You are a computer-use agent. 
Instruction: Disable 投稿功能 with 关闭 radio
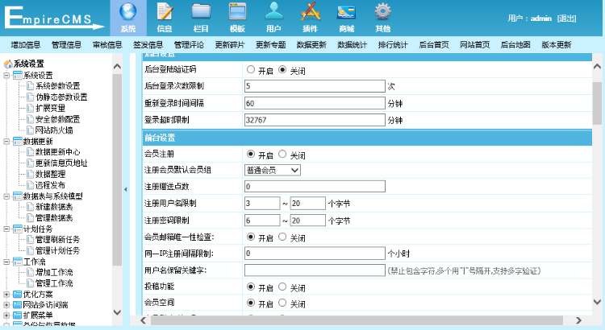point(282,287)
